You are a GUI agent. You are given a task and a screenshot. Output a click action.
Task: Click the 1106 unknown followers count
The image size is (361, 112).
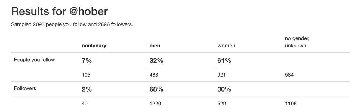pyautogui.click(x=291, y=104)
